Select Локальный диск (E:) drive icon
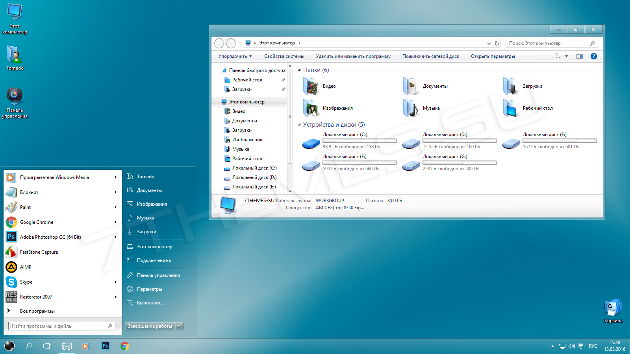 click(511, 144)
